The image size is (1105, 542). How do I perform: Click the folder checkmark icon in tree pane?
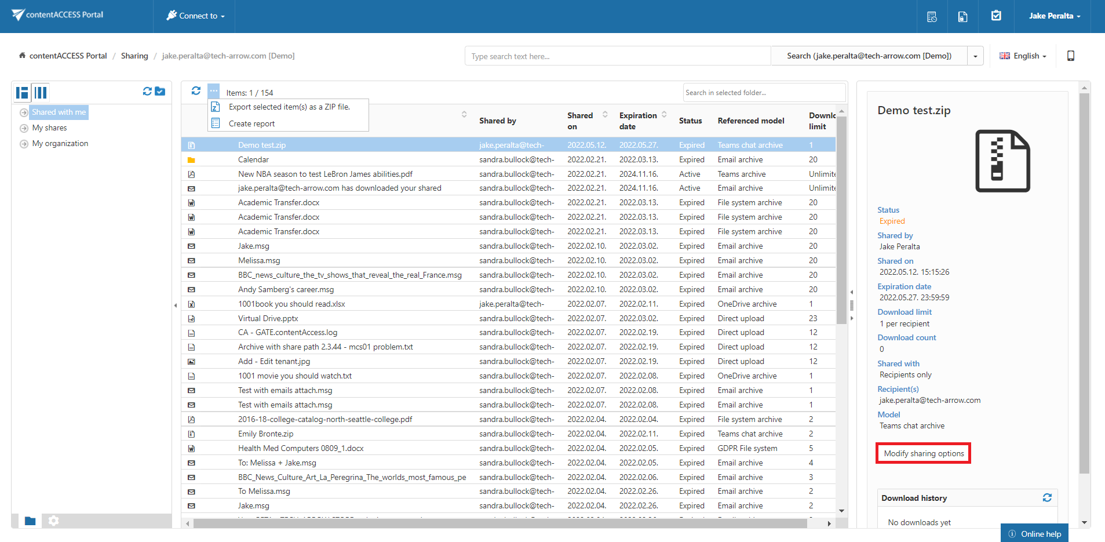161,92
